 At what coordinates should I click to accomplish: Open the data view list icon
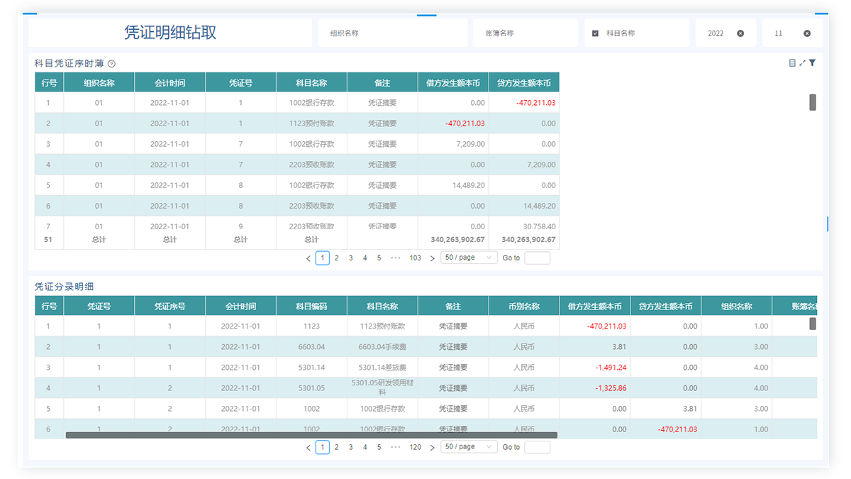(x=792, y=63)
